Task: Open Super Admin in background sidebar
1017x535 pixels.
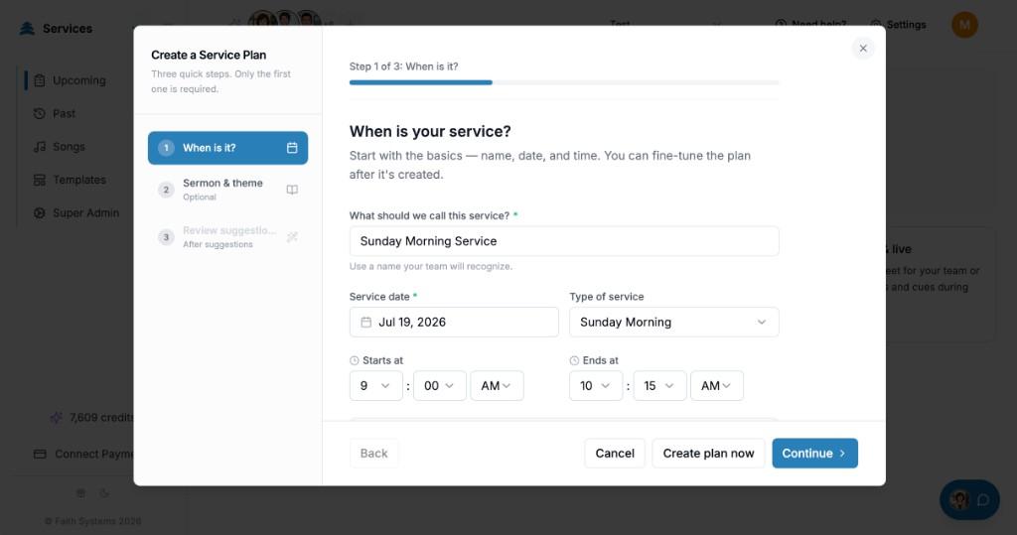Action: pyautogui.click(x=85, y=212)
